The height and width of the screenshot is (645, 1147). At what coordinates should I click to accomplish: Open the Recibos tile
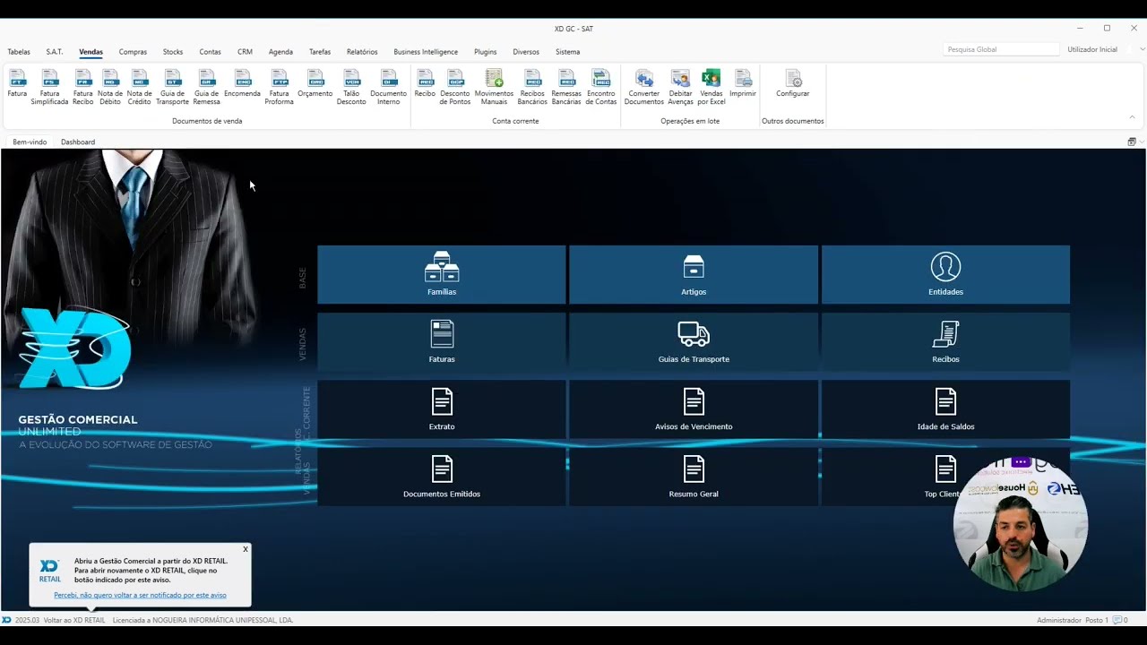tap(945, 341)
